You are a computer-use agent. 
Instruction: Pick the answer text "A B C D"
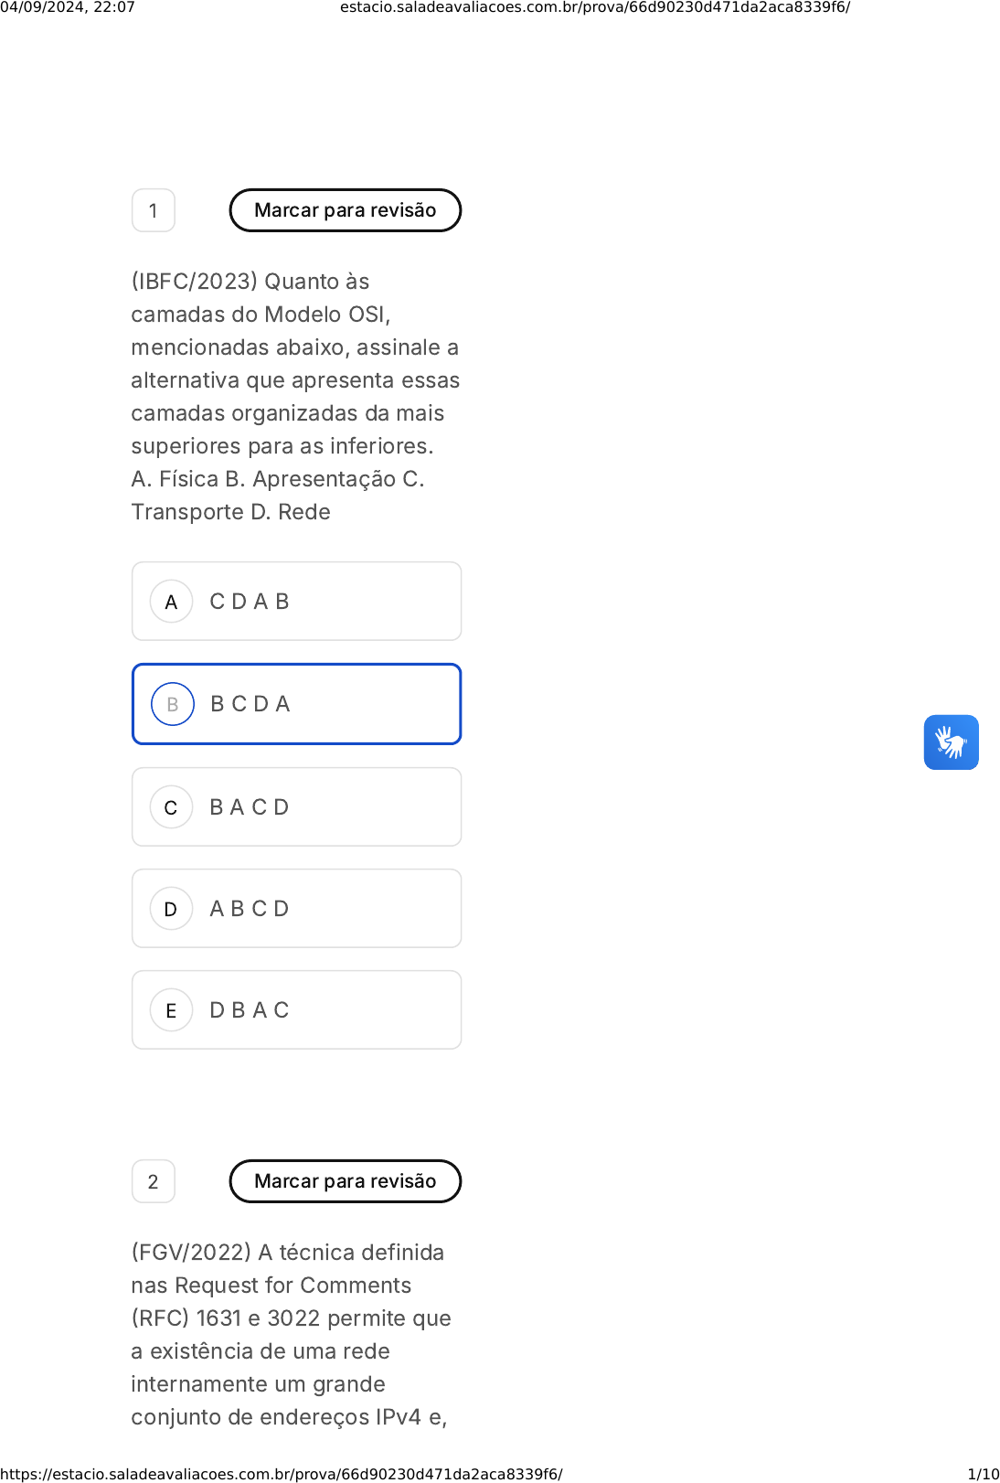[x=250, y=909]
